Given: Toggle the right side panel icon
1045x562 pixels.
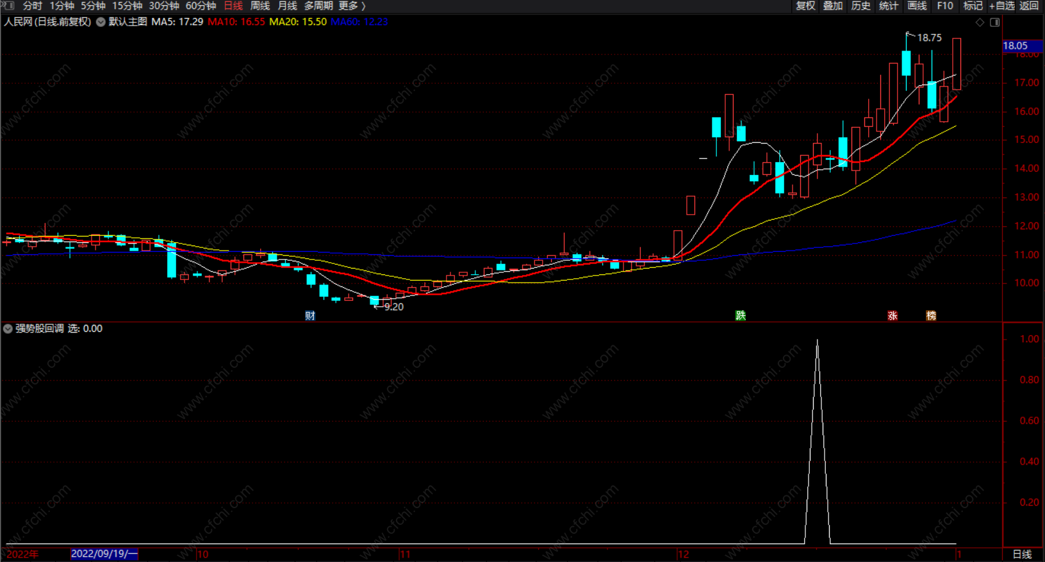Looking at the screenshot, I should [x=994, y=22].
